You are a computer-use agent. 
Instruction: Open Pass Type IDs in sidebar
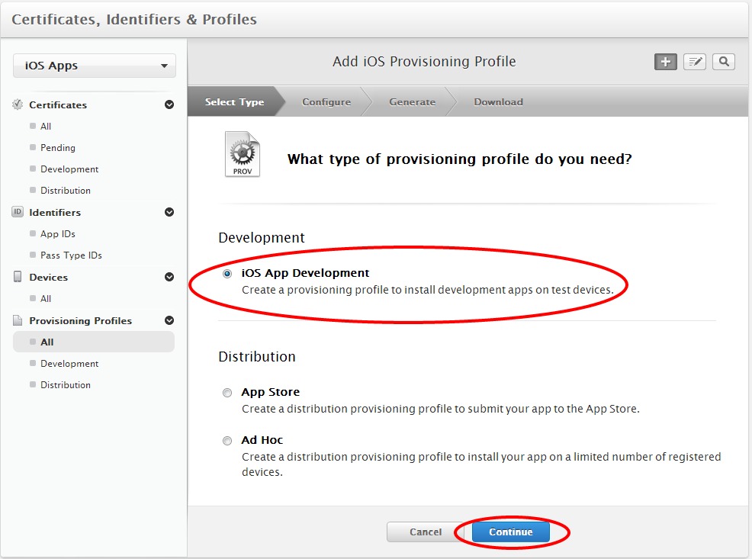coord(71,255)
